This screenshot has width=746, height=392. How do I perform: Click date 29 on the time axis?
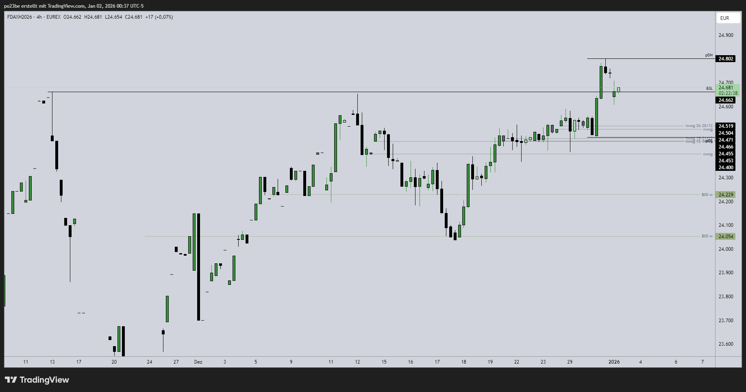(x=570, y=362)
